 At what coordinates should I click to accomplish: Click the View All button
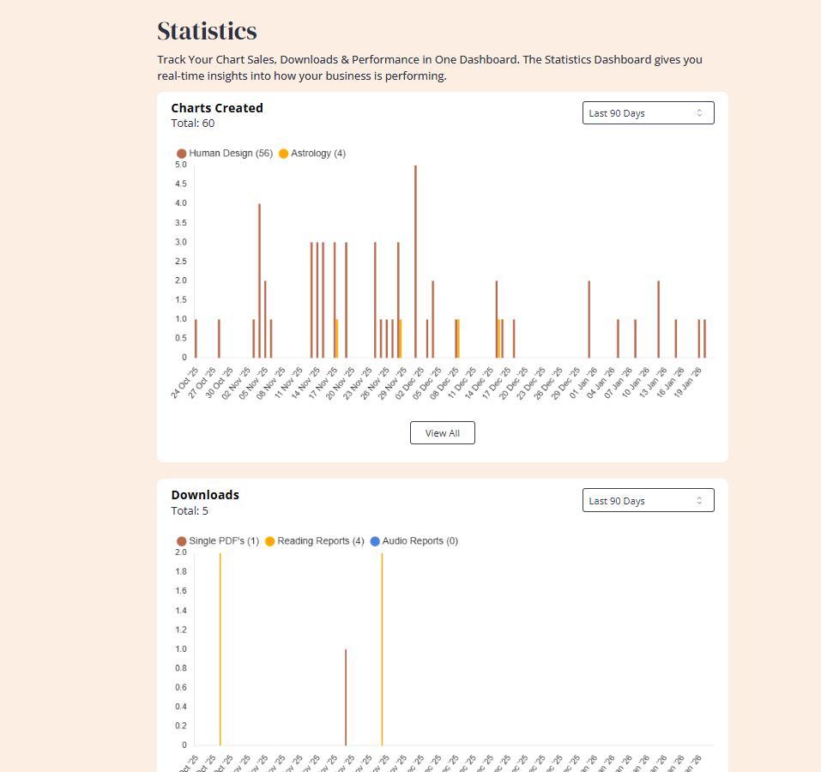point(442,433)
